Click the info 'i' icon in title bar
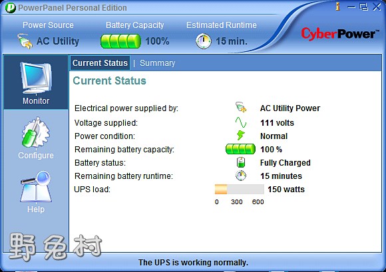Viewport: 386px width, 272px height. click(338, 7)
